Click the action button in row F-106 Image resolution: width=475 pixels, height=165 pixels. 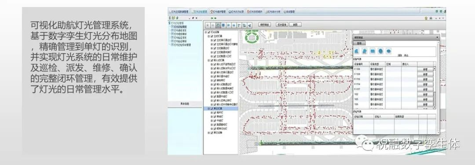425,69
